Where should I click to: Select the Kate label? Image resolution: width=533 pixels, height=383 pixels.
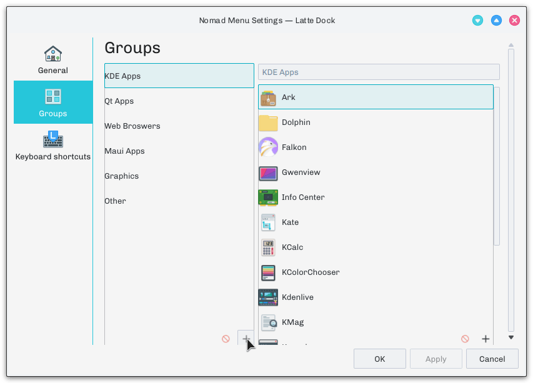pos(291,222)
